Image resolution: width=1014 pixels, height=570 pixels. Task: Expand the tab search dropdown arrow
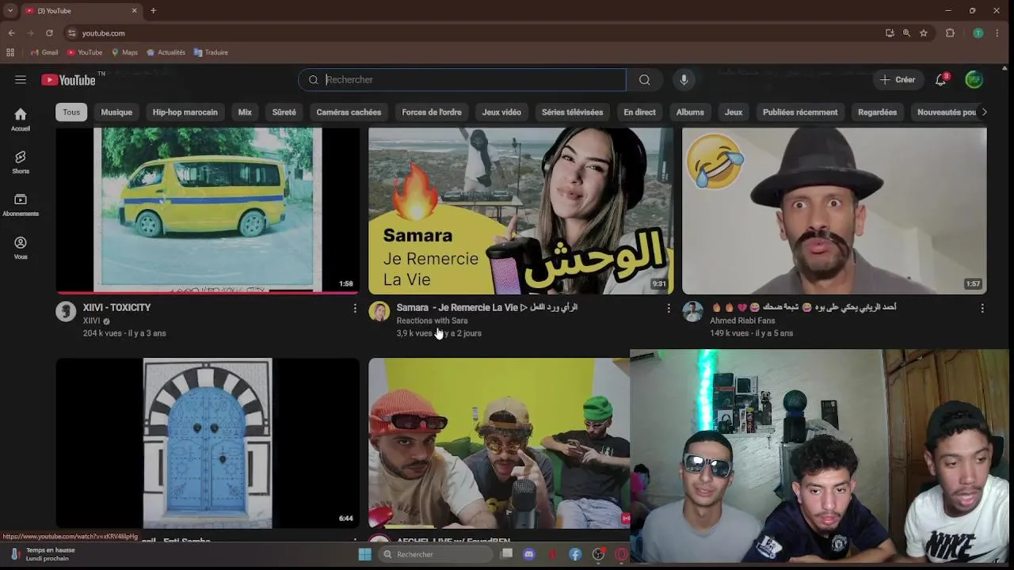pos(10,10)
